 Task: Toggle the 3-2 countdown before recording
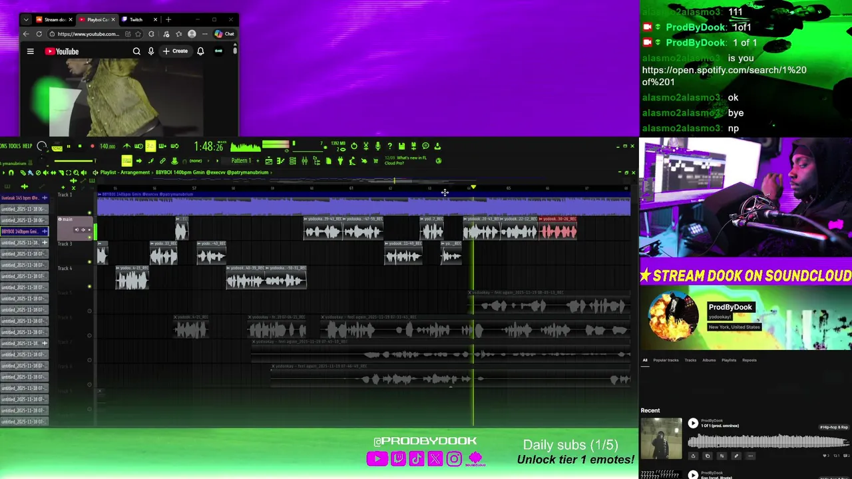150,146
